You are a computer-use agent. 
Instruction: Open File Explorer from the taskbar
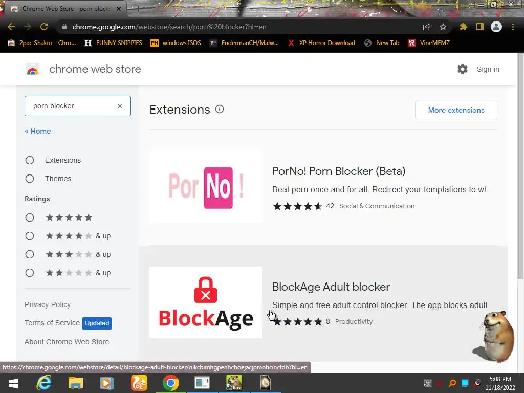pos(76,383)
